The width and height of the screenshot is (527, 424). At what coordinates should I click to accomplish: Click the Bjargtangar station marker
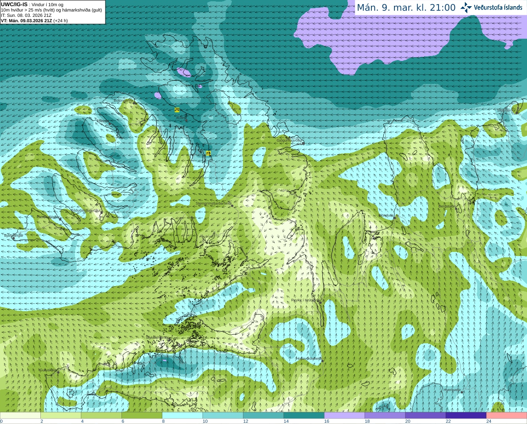point(14,238)
